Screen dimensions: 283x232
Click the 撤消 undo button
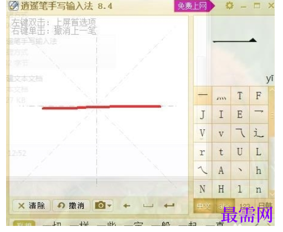[x=71, y=205]
